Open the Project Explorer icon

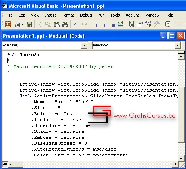click(131, 24)
